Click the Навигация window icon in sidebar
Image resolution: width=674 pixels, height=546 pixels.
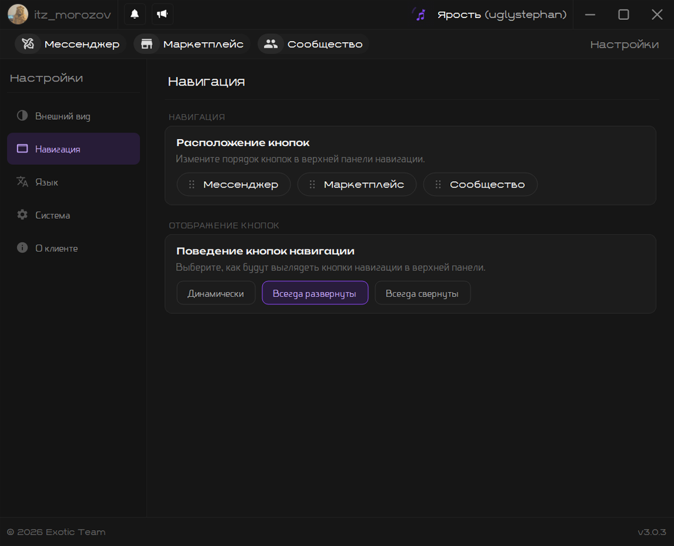click(22, 148)
